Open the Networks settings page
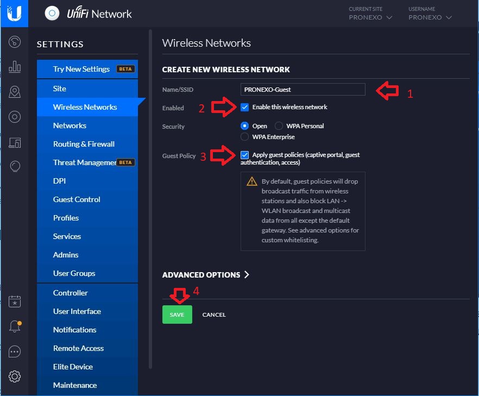Screen dimensions: 479x396 87,125
